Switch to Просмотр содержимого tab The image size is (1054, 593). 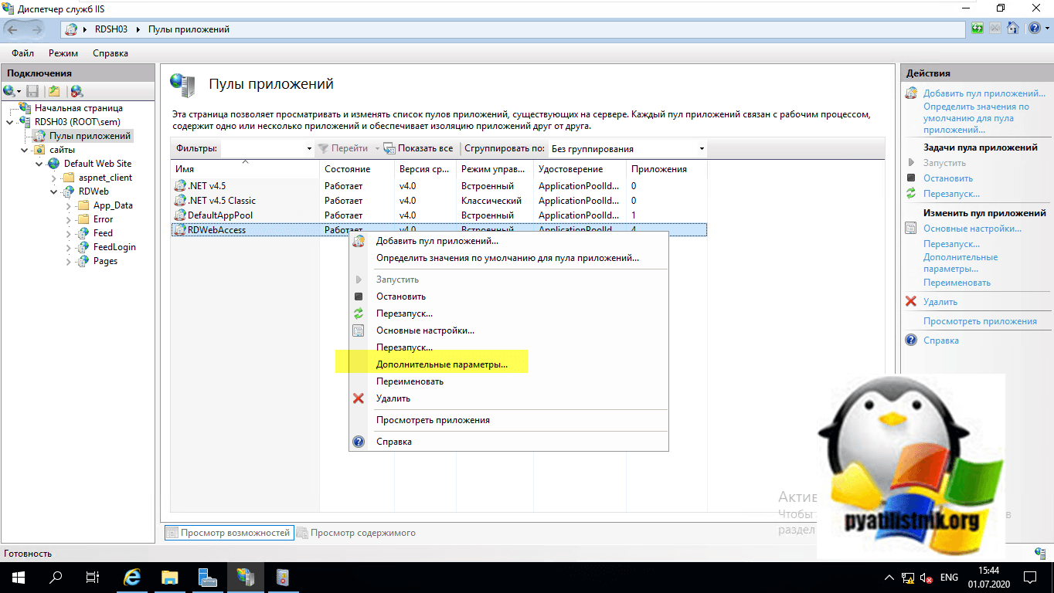tap(357, 533)
